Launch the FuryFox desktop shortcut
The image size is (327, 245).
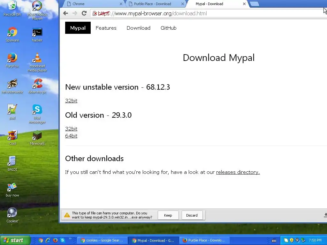point(12,60)
